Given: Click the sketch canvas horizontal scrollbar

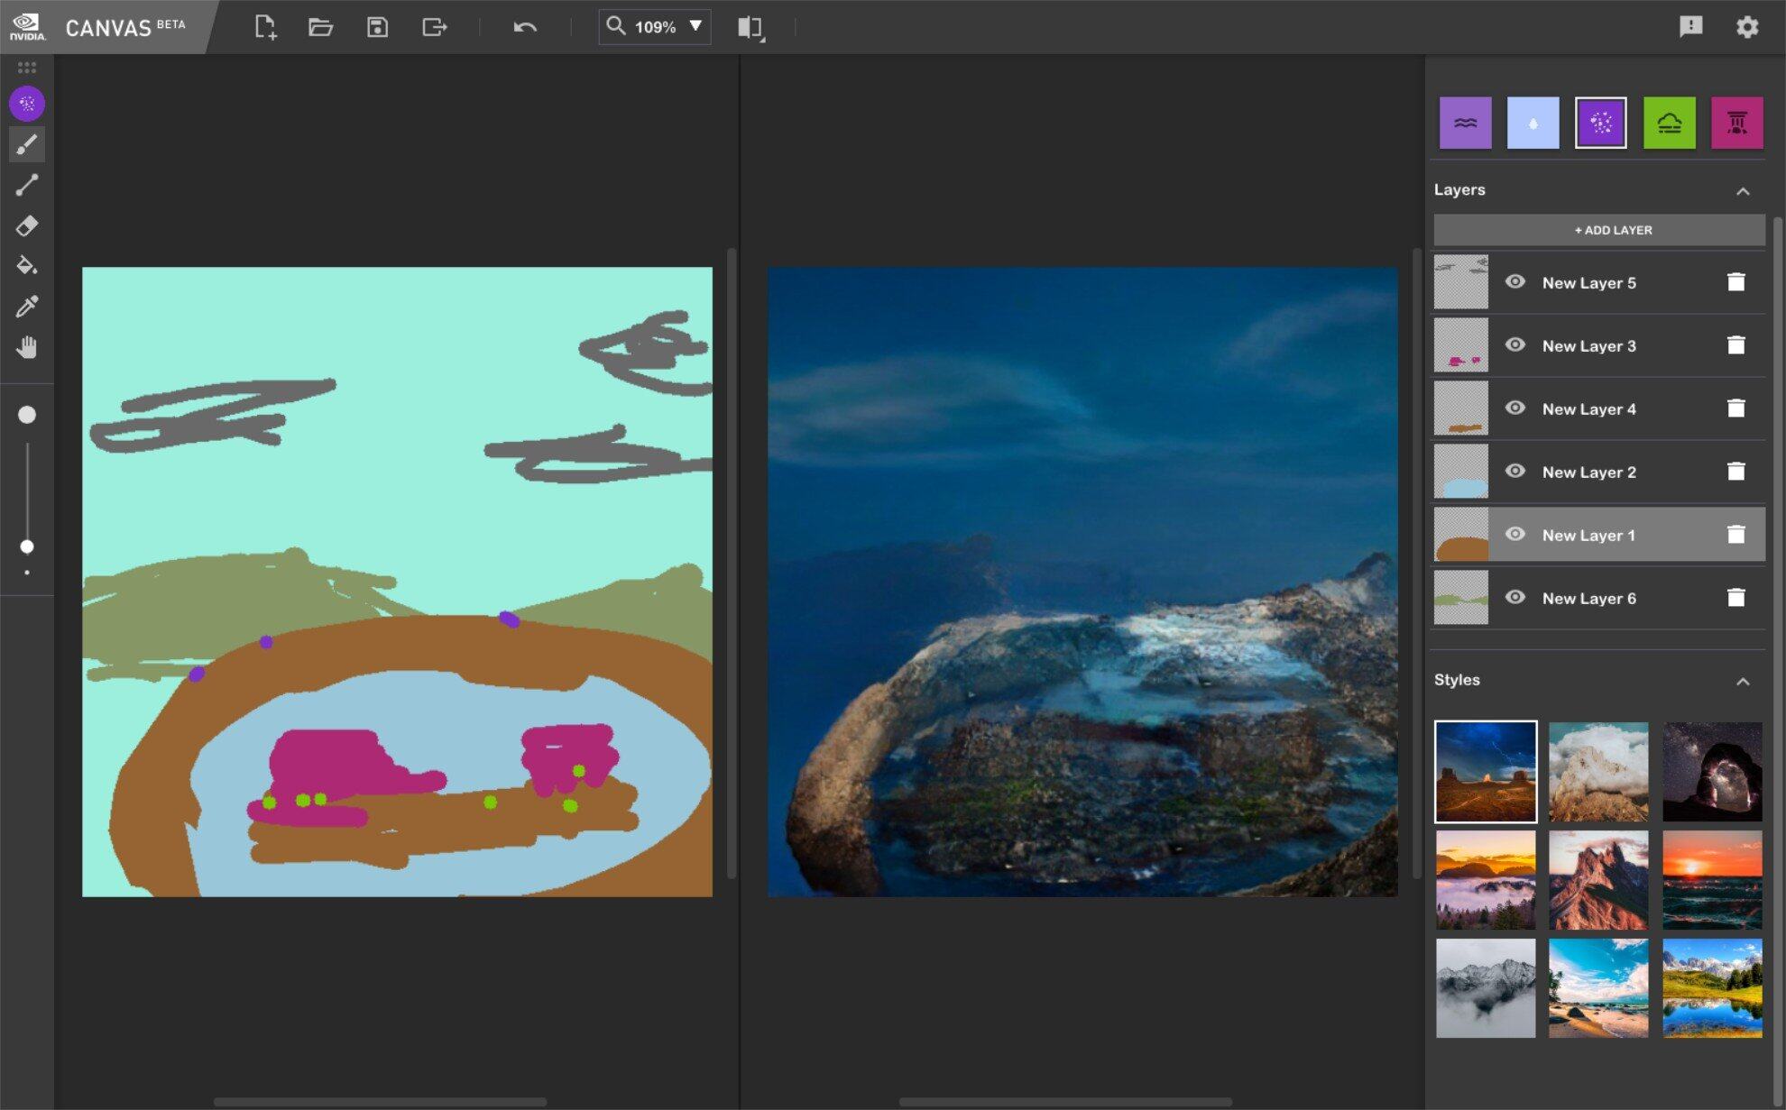Looking at the screenshot, I should pyautogui.click(x=380, y=1102).
